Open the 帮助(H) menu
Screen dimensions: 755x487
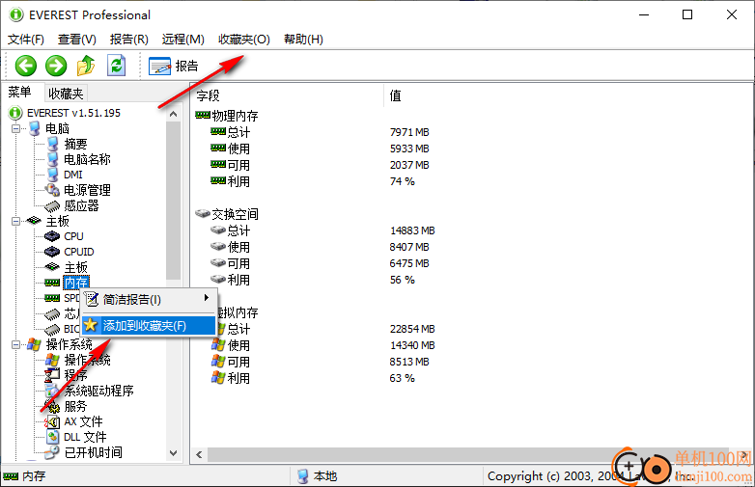pyautogui.click(x=303, y=40)
